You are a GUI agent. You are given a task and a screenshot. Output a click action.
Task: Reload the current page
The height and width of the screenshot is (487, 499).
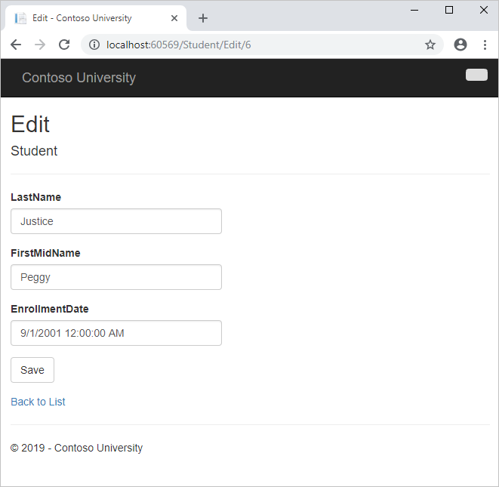coord(64,45)
